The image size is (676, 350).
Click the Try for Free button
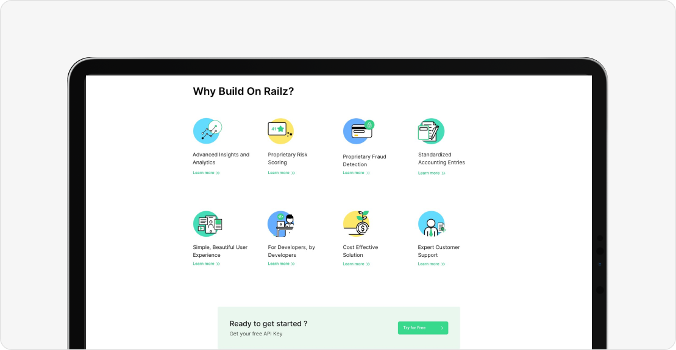pos(423,327)
